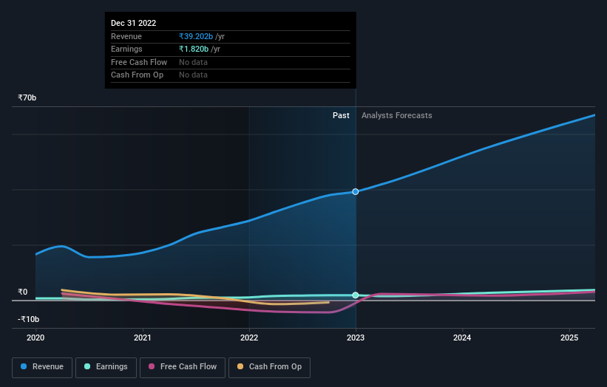The image size is (607, 387).
Task: Click the earnings data point at 2023
Action: tap(356, 295)
